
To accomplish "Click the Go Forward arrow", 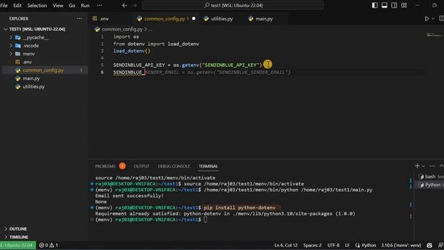I will 134,6.
